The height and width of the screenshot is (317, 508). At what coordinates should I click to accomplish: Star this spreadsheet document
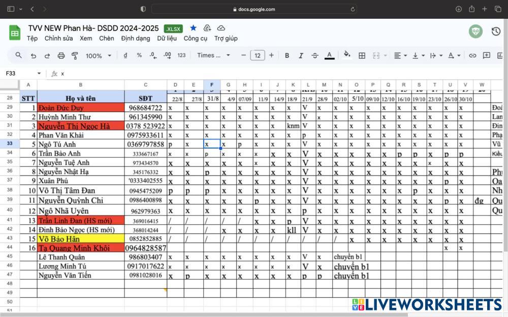(193, 28)
